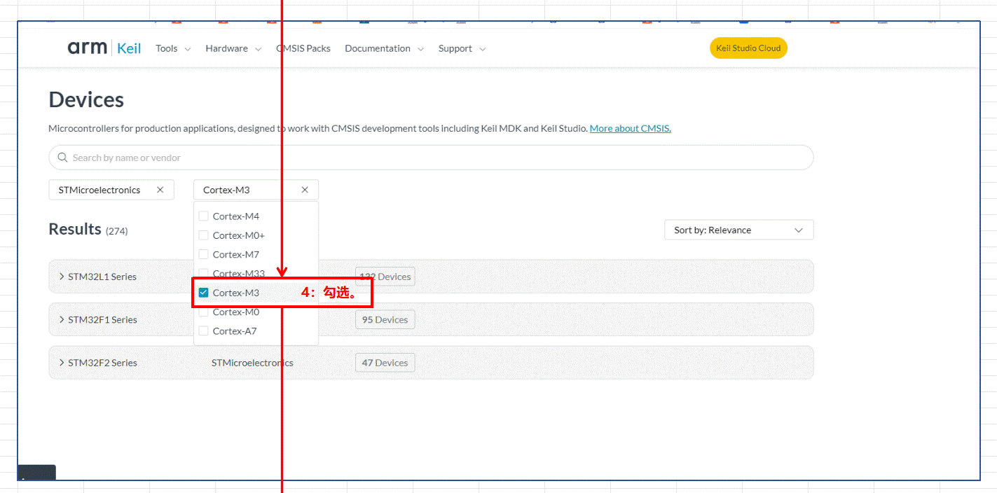Check the Cortex-M0+ checkbox
The width and height of the screenshot is (997, 493).
pyautogui.click(x=204, y=235)
